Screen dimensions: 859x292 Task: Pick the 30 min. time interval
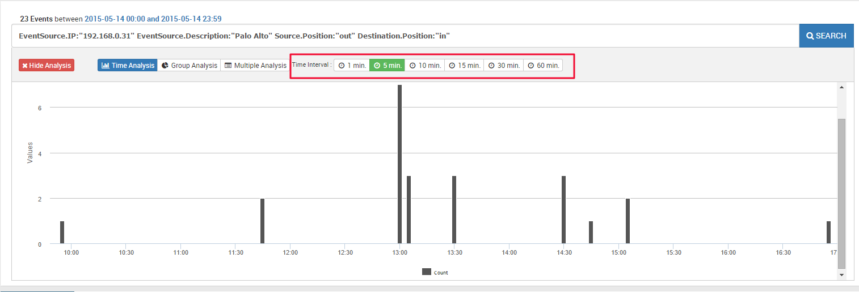click(x=504, y=66)
